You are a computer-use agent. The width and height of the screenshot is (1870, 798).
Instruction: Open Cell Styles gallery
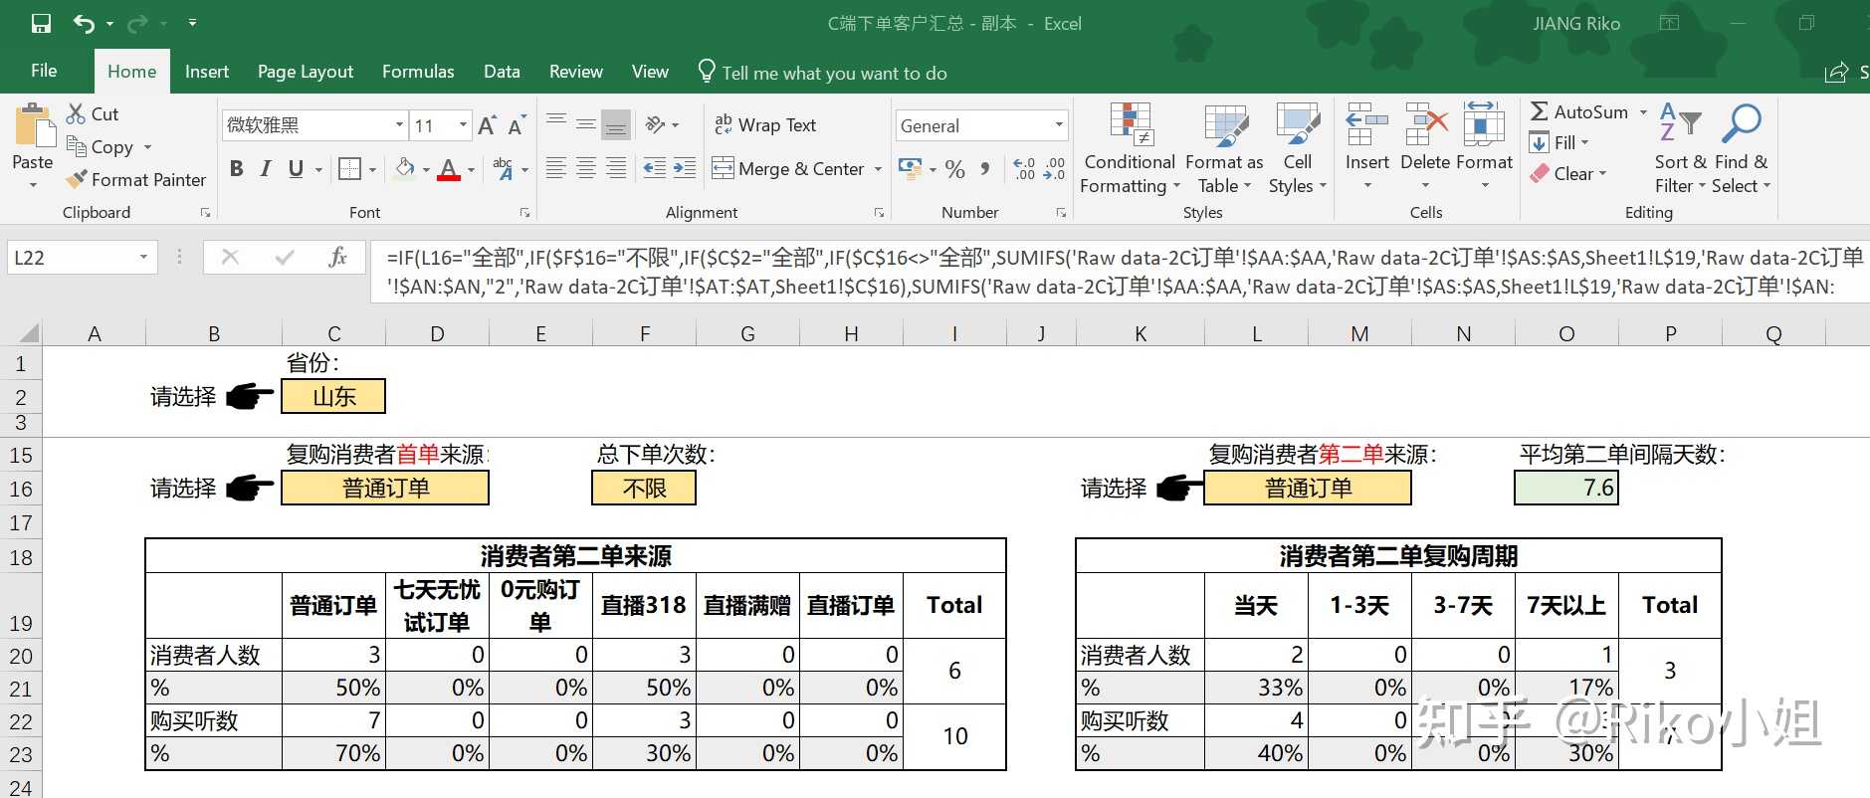[x=1298, y=149]
